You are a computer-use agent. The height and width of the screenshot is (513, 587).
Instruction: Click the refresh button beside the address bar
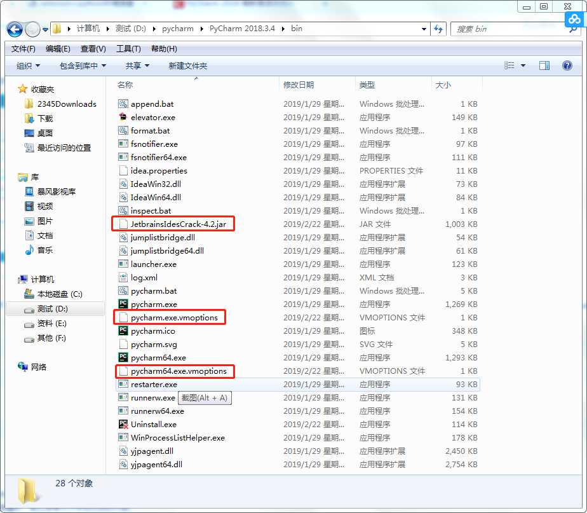pos(438,29)
